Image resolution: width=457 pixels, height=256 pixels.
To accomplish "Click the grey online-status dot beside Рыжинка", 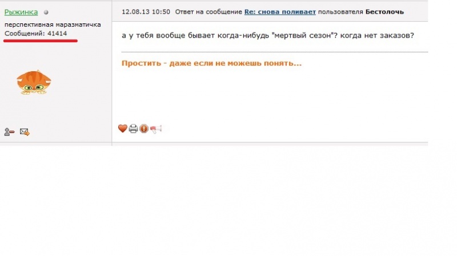I will [x=46, y=12].
